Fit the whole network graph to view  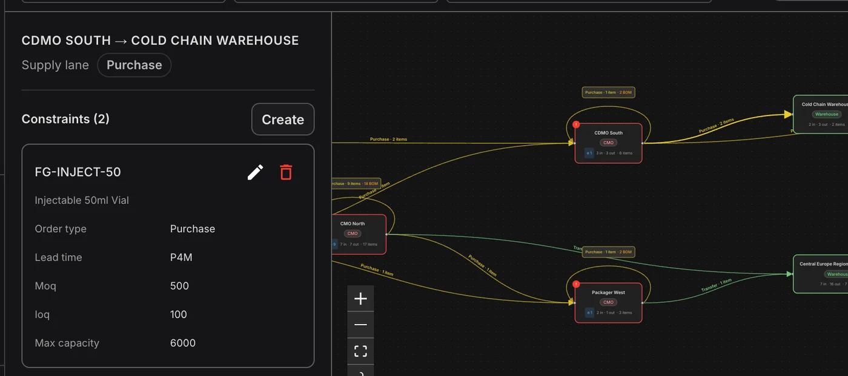coord(360,351)
